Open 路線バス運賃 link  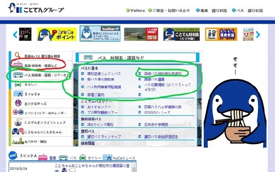154,79
